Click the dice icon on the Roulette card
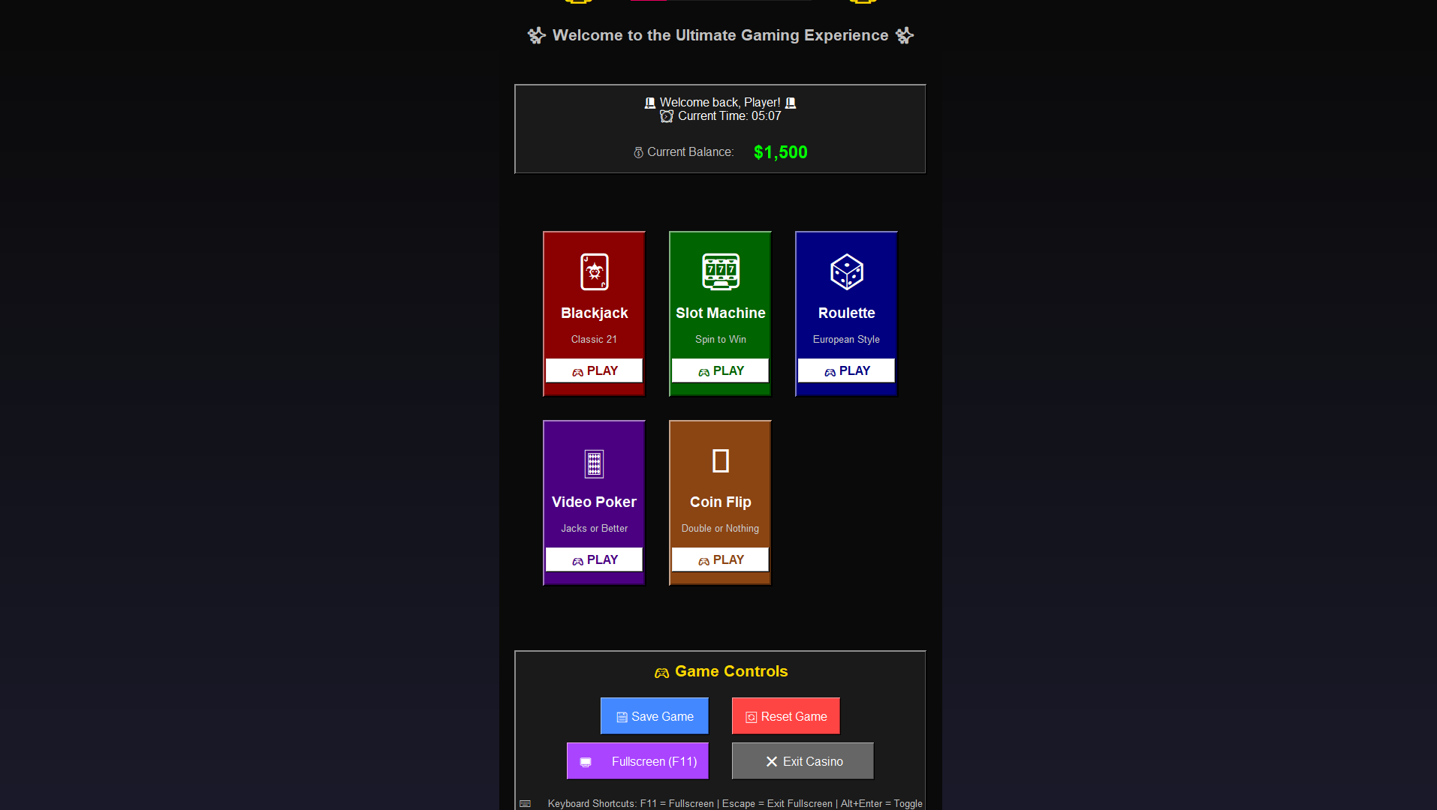The width and height of the screenshot is (1437, 810). (846, 271)
